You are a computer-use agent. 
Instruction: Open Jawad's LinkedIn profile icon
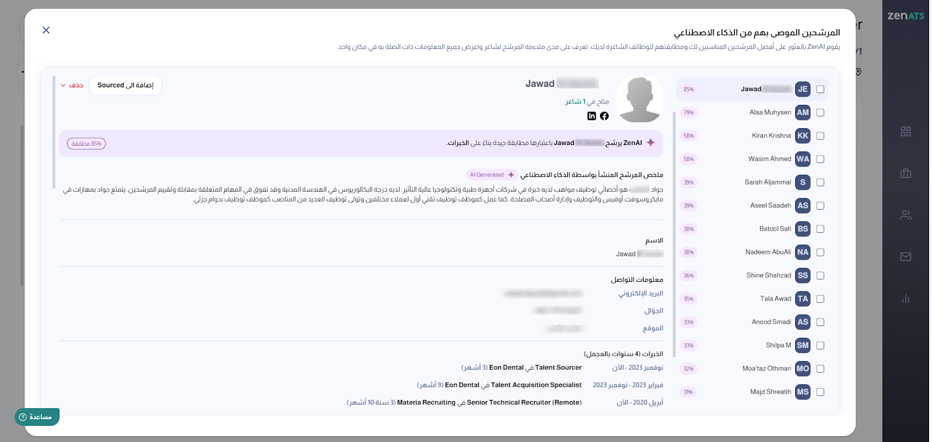point(592,116)
